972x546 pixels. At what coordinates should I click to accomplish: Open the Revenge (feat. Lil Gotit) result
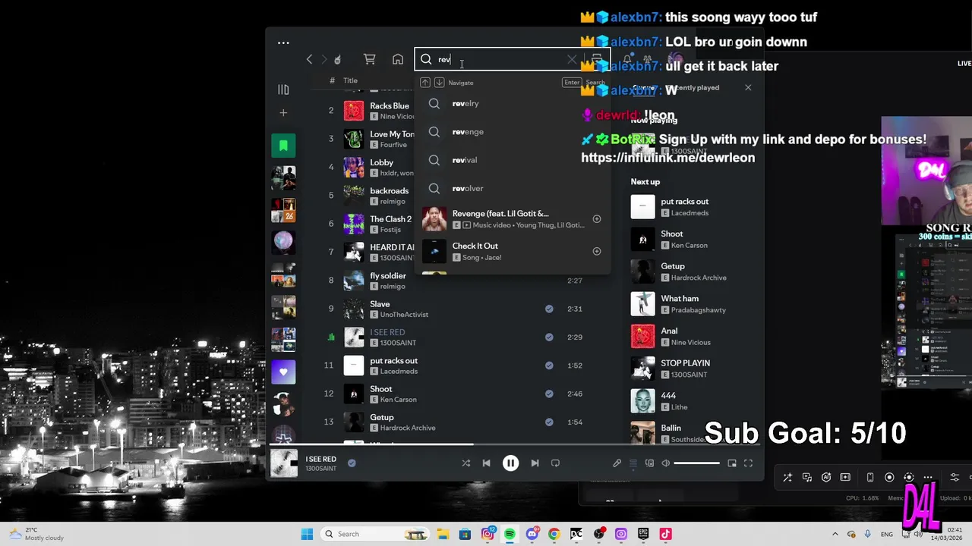tap(513, 219)
